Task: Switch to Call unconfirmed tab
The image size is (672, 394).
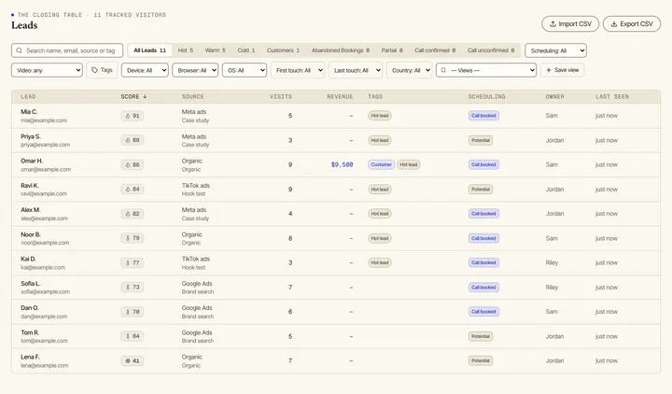Action: click(x=491, y=50)
